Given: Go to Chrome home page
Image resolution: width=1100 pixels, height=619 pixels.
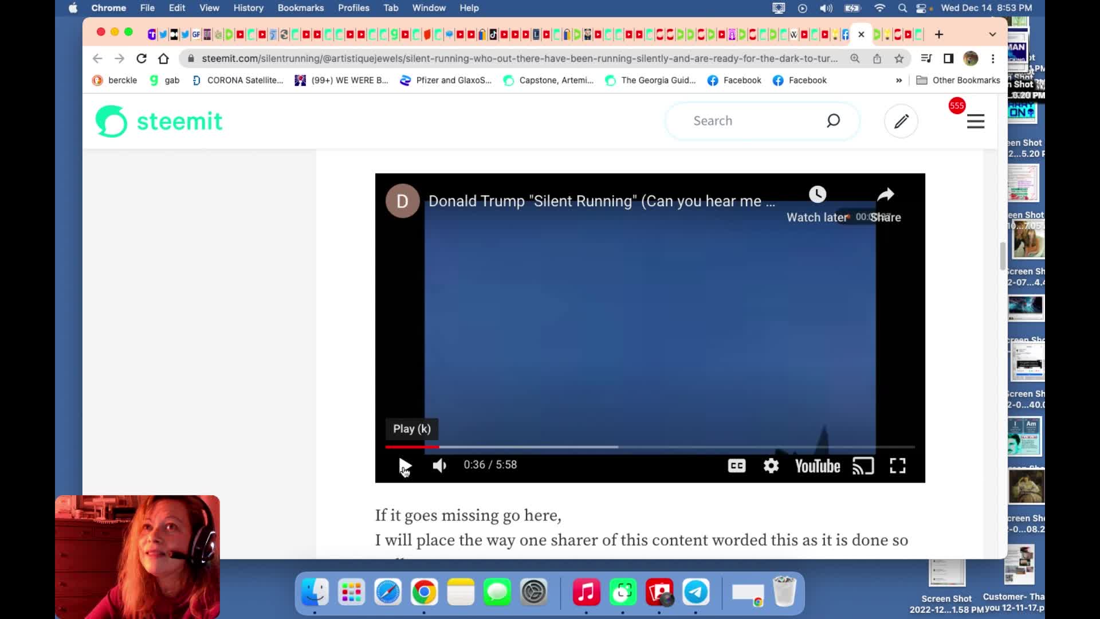Looking at the screenshot, I should [163, 58].
